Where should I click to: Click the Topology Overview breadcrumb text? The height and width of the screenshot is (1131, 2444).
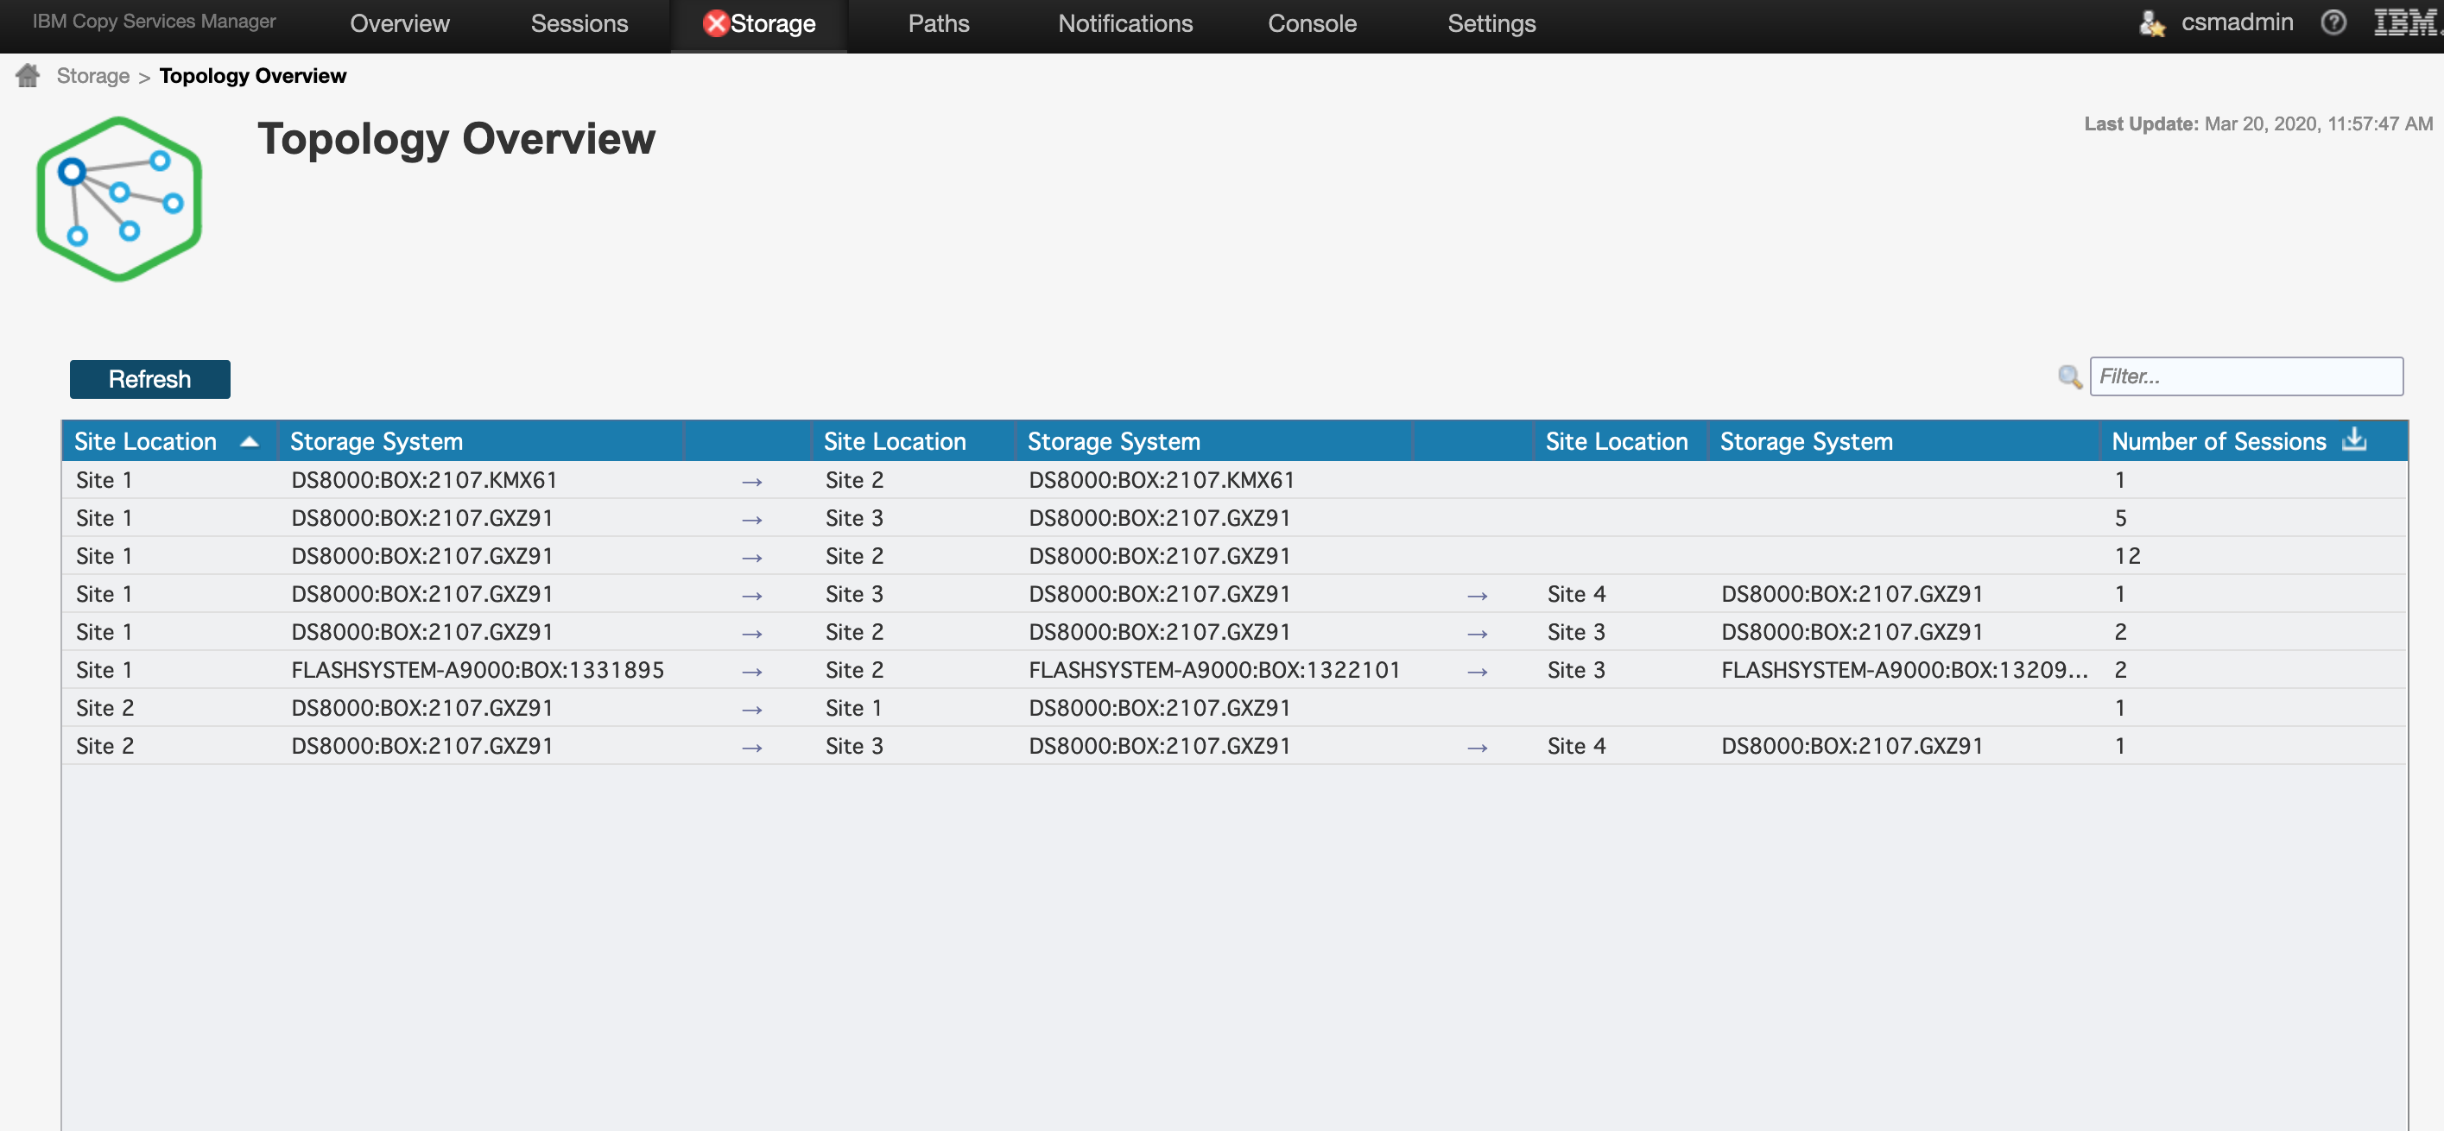[x=252, y=76]
